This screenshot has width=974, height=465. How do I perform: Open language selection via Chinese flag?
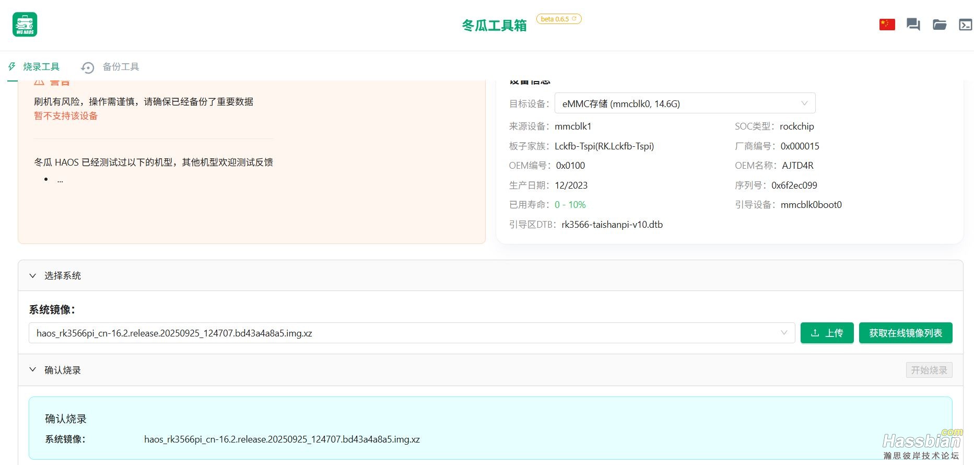(887, 25)
